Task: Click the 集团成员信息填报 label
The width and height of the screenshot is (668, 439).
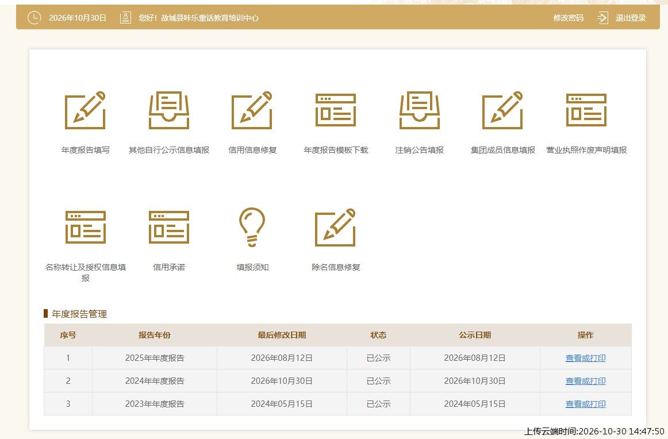Action: [x=502, y=150]
